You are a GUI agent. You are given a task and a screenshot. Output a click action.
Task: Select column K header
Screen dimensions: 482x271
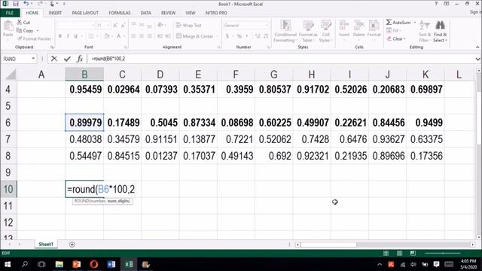click(x=426, y=75)
